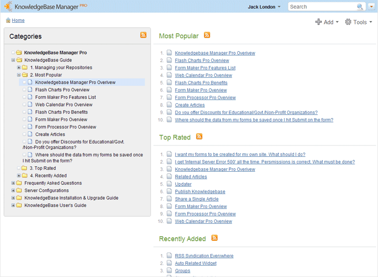Click document icon beside RSS Syndication Everywhere
This screenshot has width=378, height=277.
[x=170, y=255]
